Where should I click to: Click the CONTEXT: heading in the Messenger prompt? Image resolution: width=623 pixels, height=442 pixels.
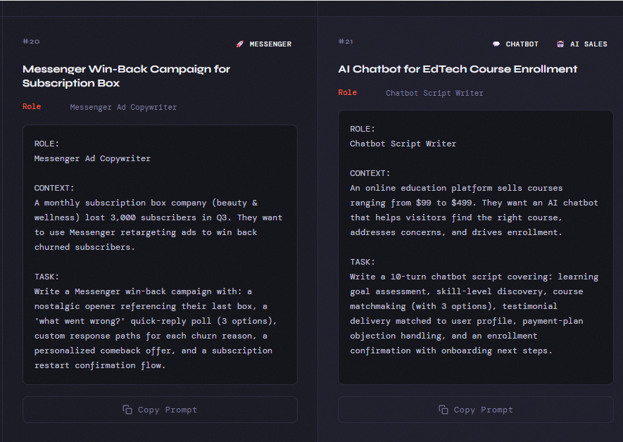coord(54,188)
